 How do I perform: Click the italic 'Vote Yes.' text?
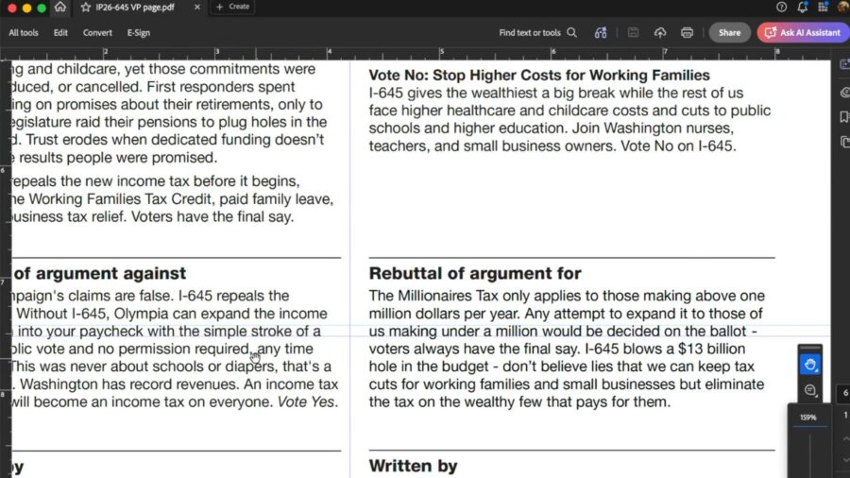308,402
